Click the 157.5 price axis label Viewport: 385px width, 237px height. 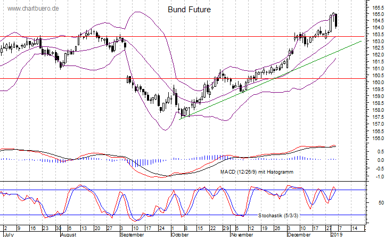tap(378, 117)
